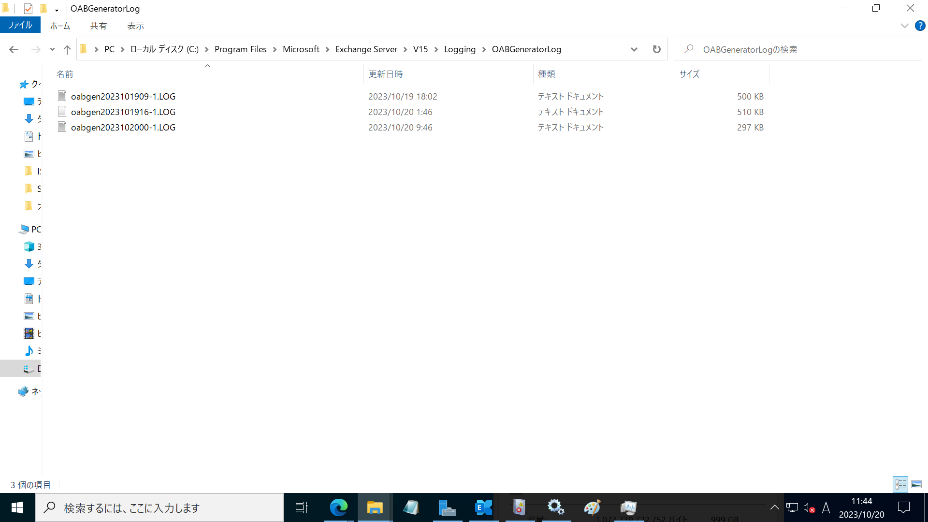928x522 pixels.
Task: Select file icon of oabgen2023101916-1.LOG
Action: (x=62, y=111)
